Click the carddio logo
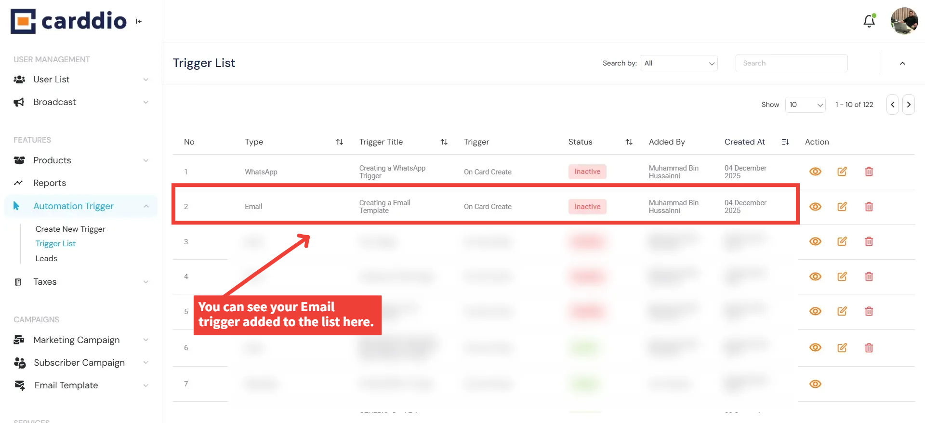The image size is (925, 423). pyautogui.click(x=68, y=21)
